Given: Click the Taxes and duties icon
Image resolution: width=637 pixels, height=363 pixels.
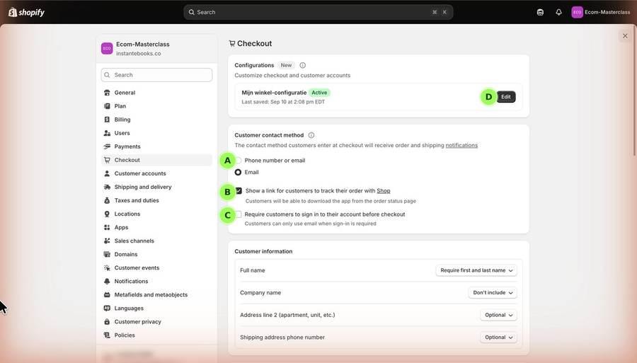Looking at the screenshot, I should [107, 200].
